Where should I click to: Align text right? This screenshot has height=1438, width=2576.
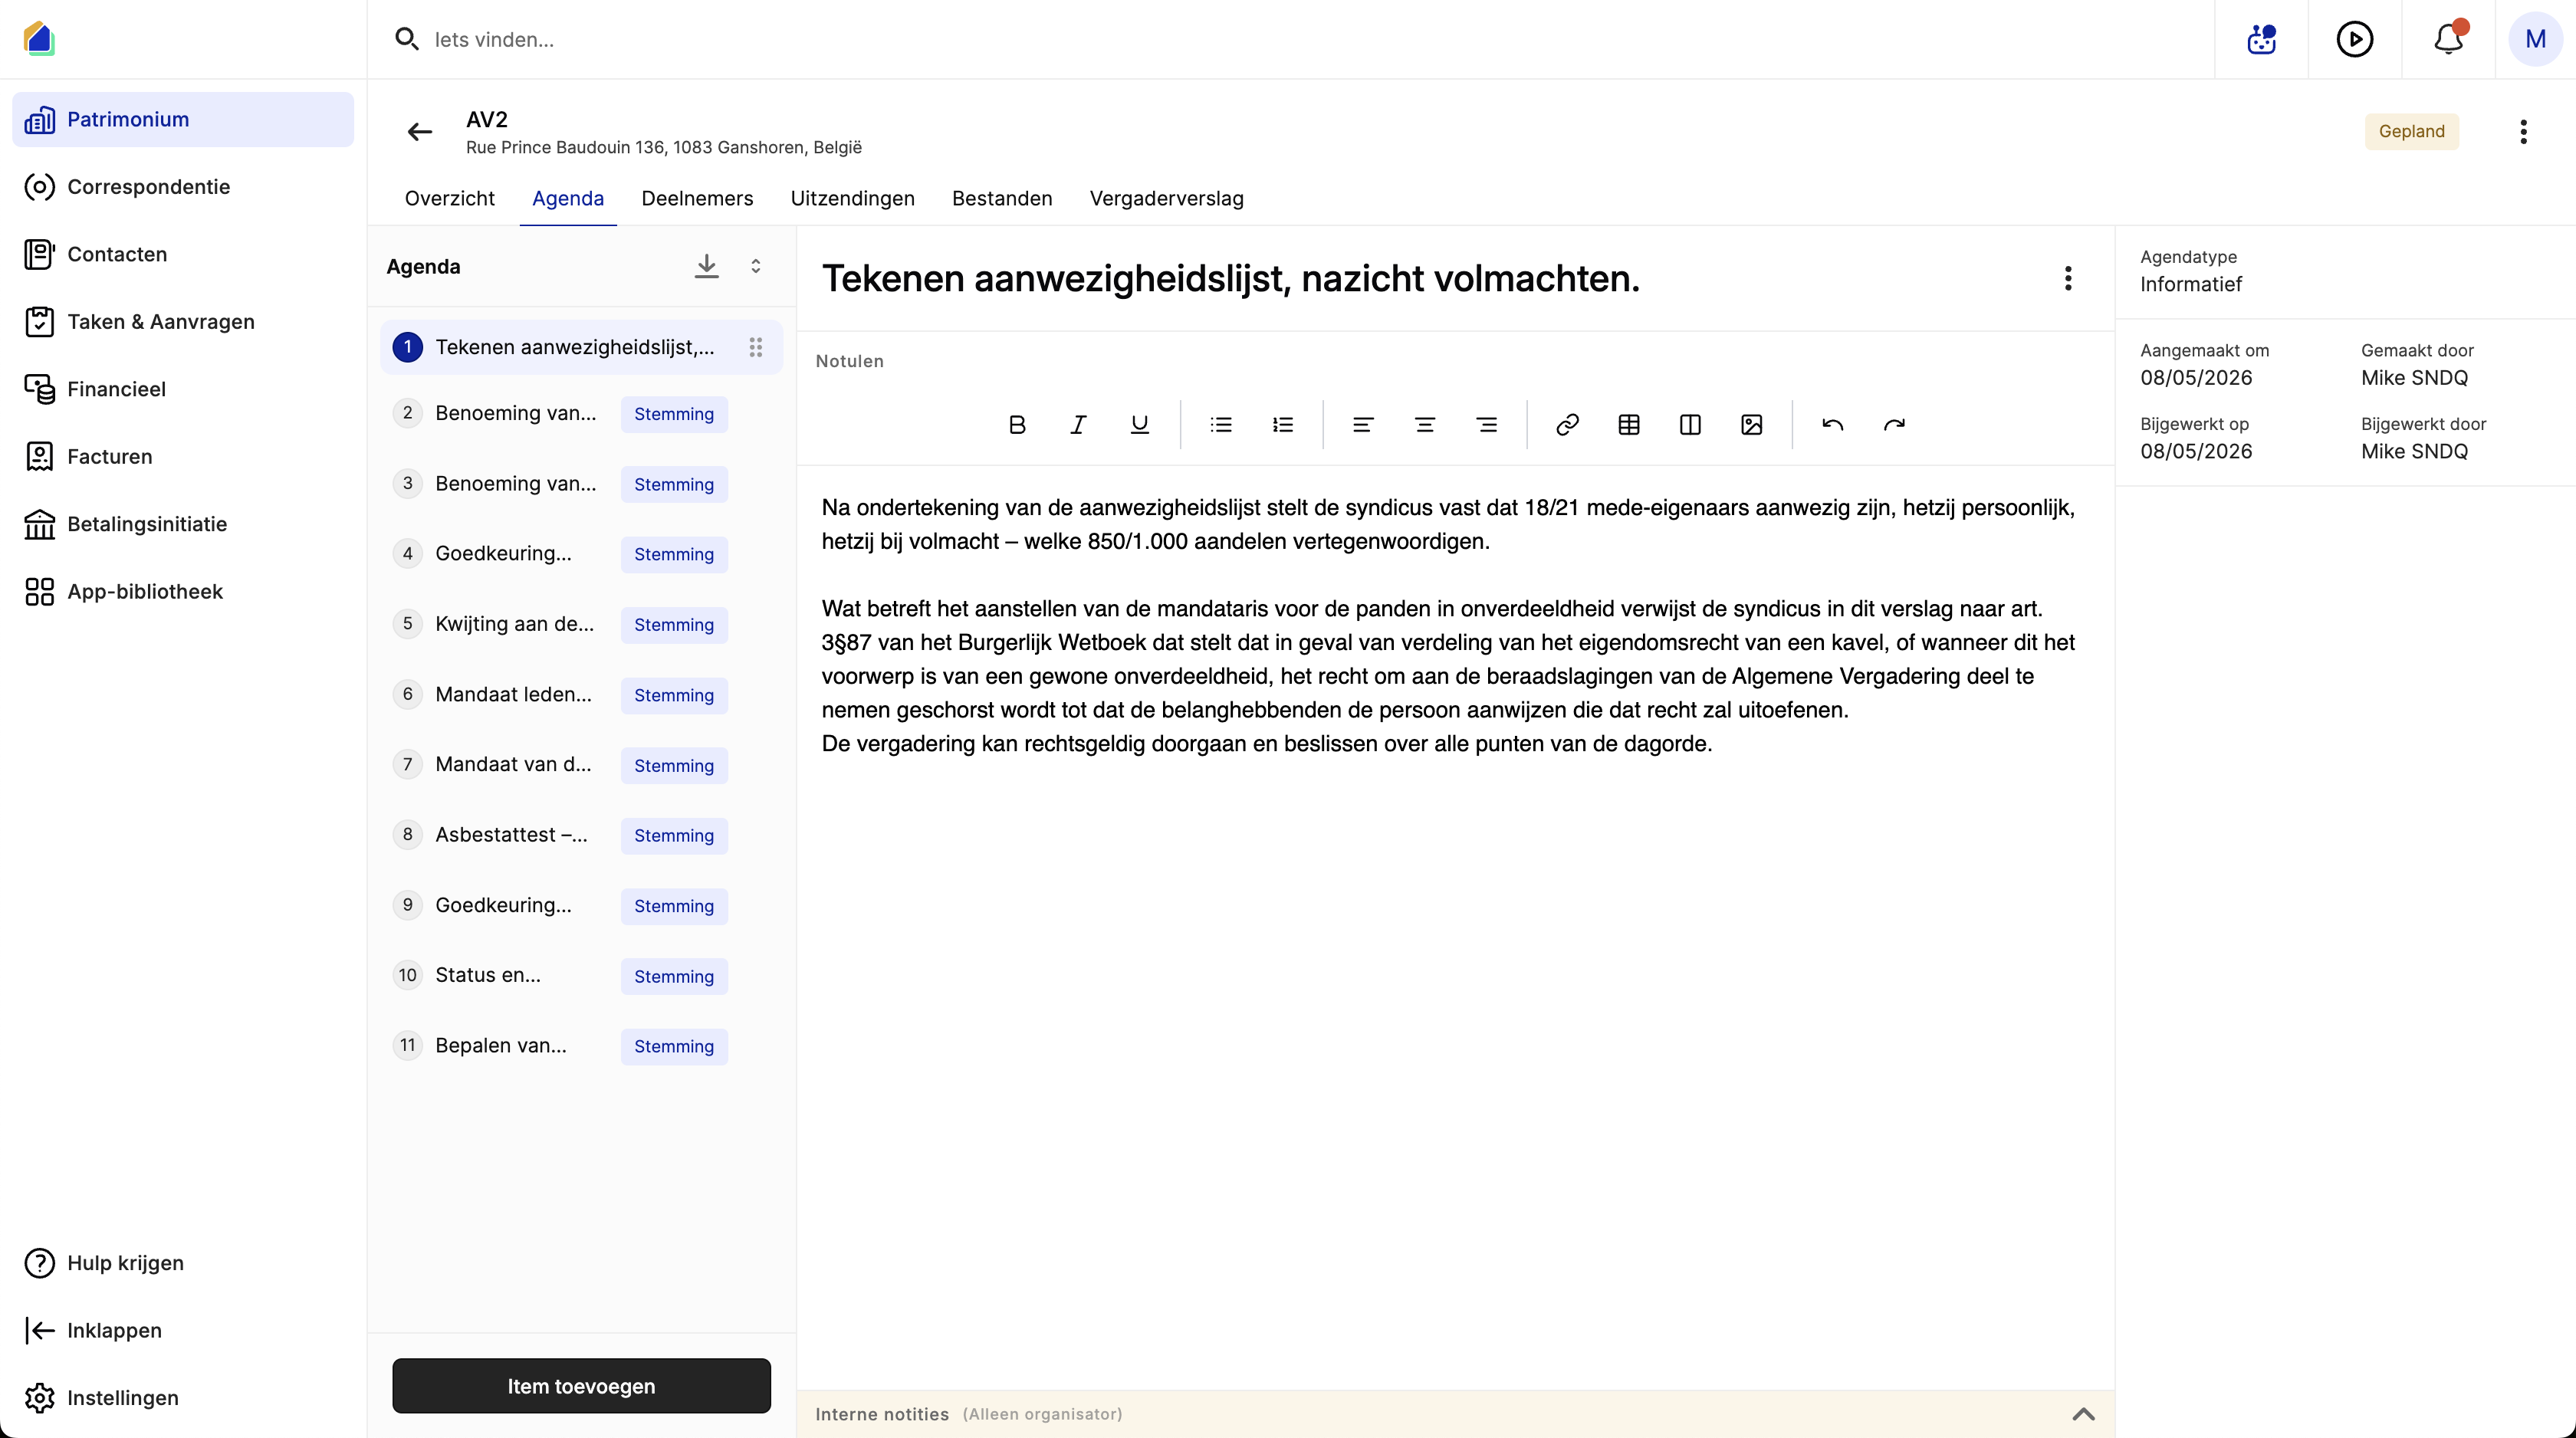(x=1487, y=425)
